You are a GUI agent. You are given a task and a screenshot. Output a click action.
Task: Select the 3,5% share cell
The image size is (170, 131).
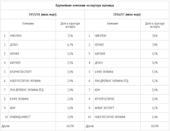[x=155, y=72]
